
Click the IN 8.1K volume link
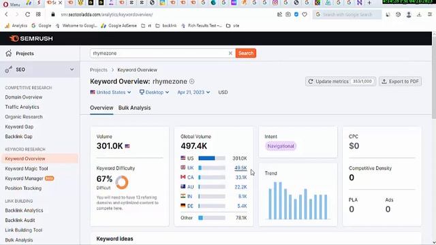[243, 197]
